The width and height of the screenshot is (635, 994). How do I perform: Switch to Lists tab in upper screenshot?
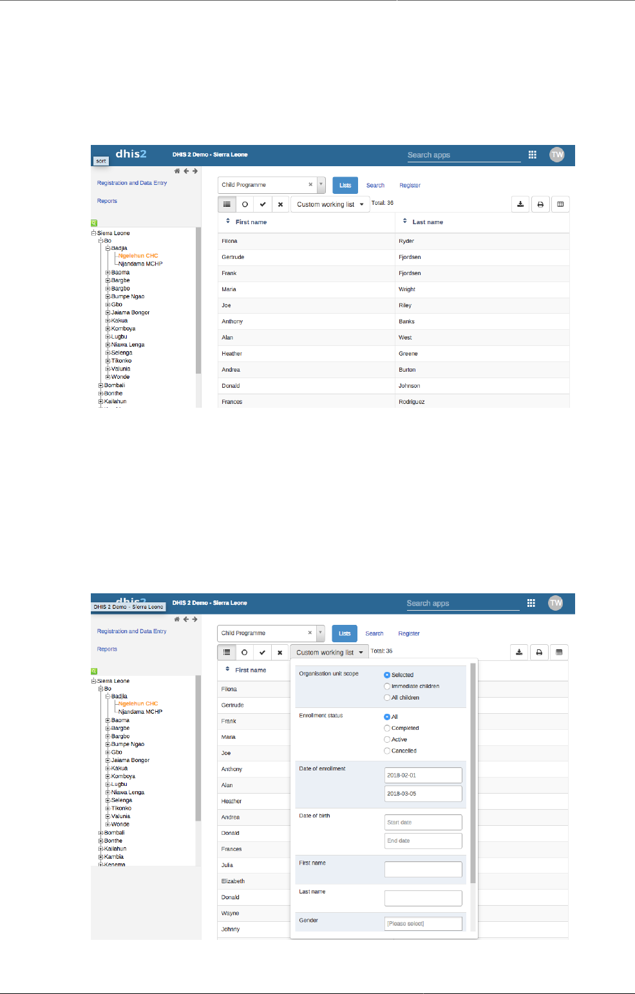click(x=345, y=185)
